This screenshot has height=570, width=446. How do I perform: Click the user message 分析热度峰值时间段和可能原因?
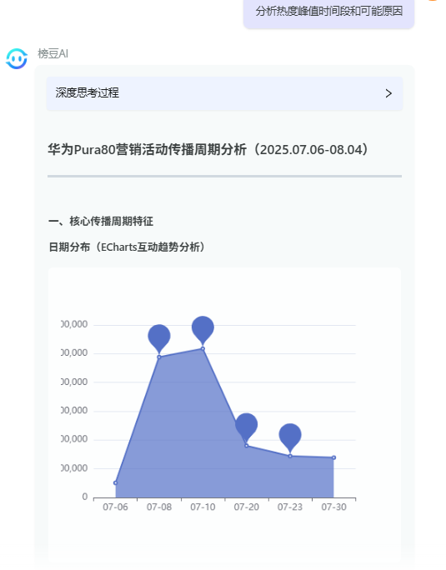[328, 12]
